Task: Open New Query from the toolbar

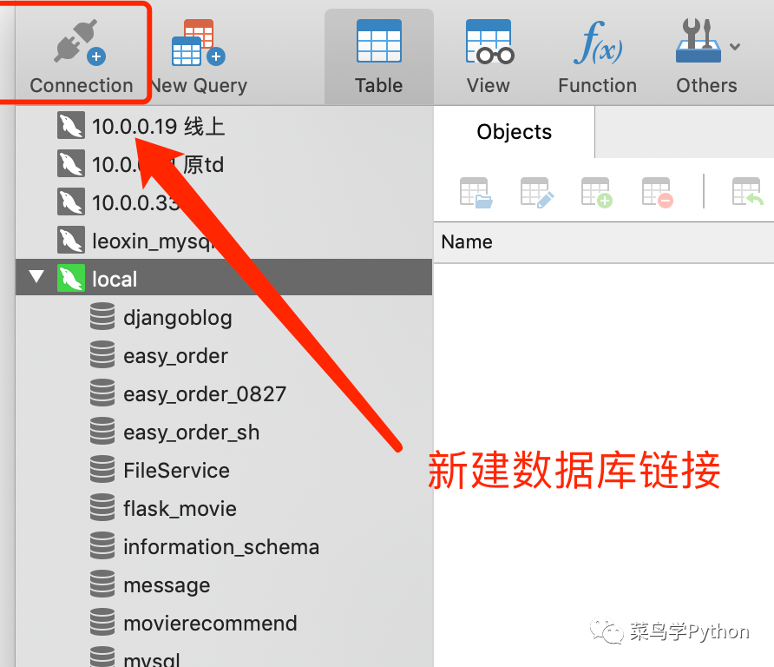Action: coord(199,43)
